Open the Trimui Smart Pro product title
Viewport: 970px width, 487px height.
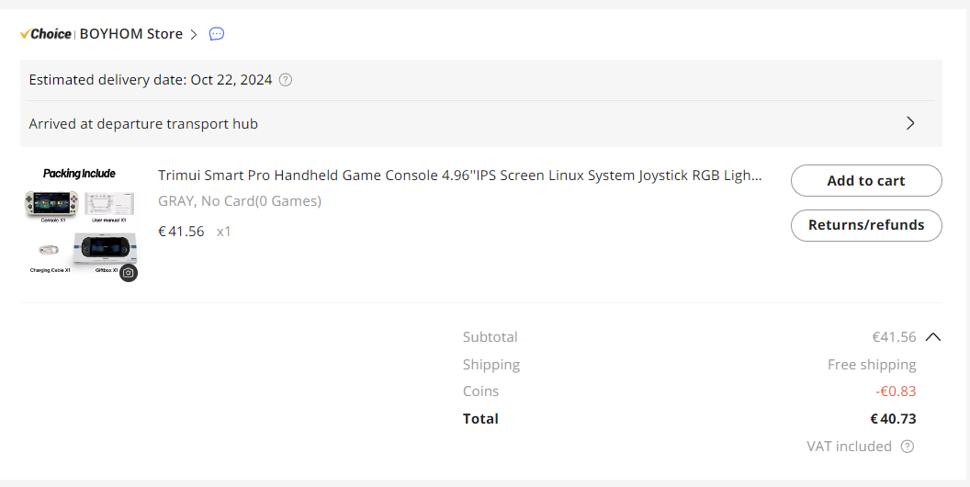coord(459,176)
